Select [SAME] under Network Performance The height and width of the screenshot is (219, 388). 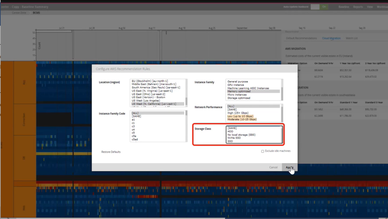point(232,109)
